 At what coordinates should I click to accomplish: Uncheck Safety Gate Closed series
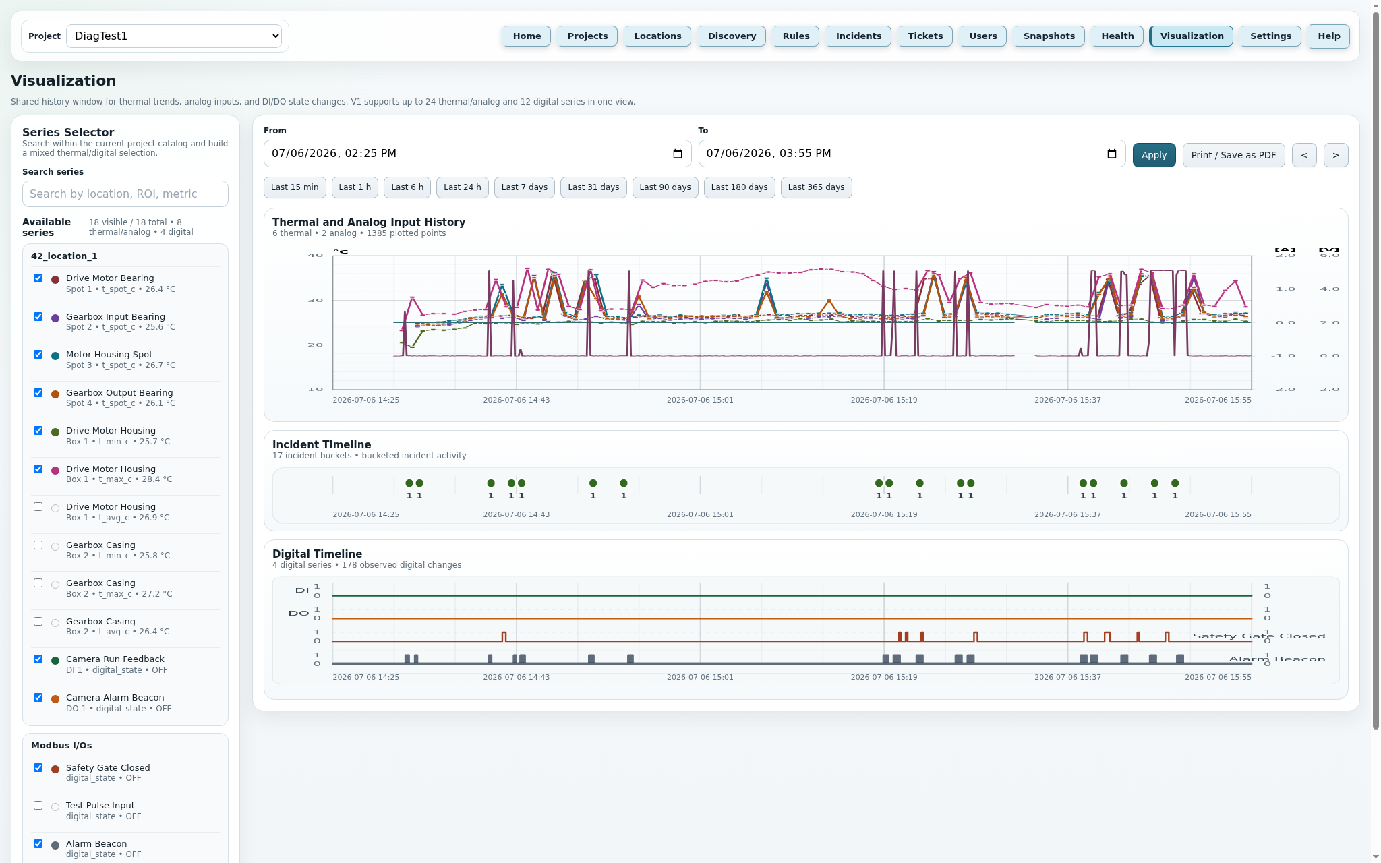click(38, 768)
